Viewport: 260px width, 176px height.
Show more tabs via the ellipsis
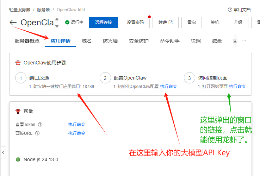pos(244,41)
